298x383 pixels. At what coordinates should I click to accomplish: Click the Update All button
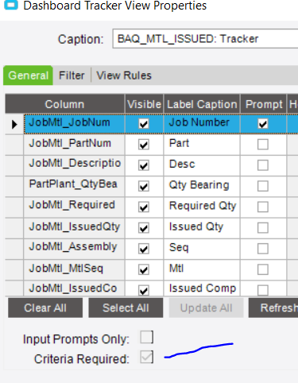click(206, 308)
